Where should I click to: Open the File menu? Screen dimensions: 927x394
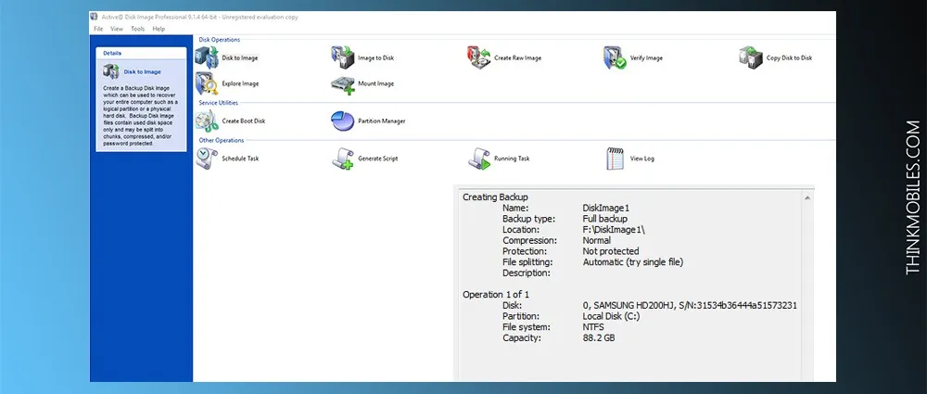pos(98,29)
